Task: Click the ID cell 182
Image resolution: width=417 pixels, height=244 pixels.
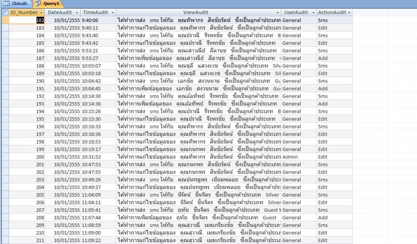Action: pos(27,20)
